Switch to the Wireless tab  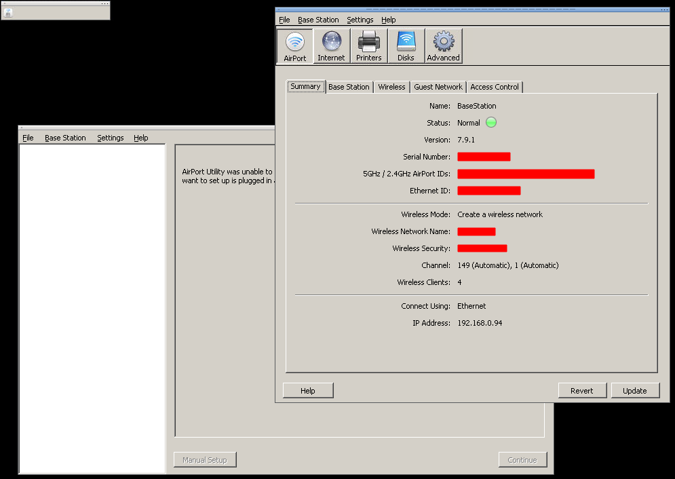[x=391, y=87]
